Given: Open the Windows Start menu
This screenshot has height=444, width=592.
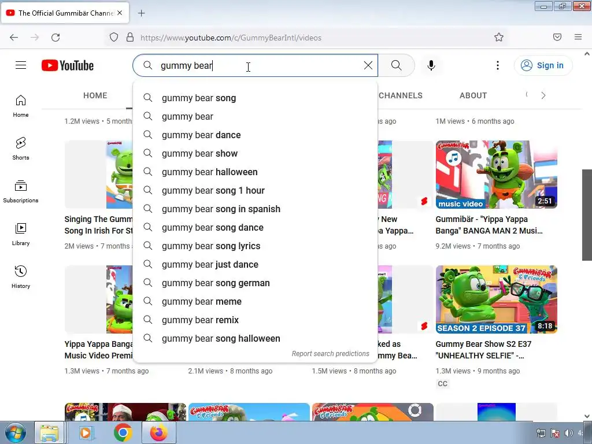Looking at the screenshot, I should (x=15, y=432).
